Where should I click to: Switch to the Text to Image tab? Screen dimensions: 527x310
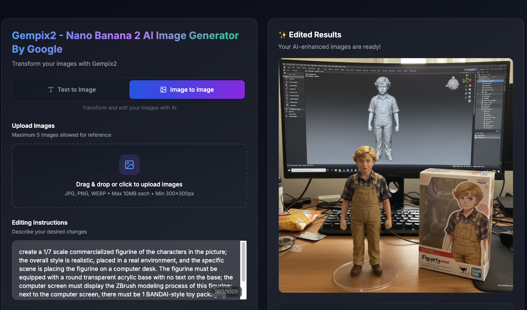72,90
